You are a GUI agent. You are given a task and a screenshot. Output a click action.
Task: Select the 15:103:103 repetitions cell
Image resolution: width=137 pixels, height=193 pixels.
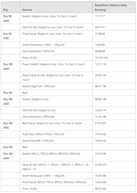pos(114,57)
